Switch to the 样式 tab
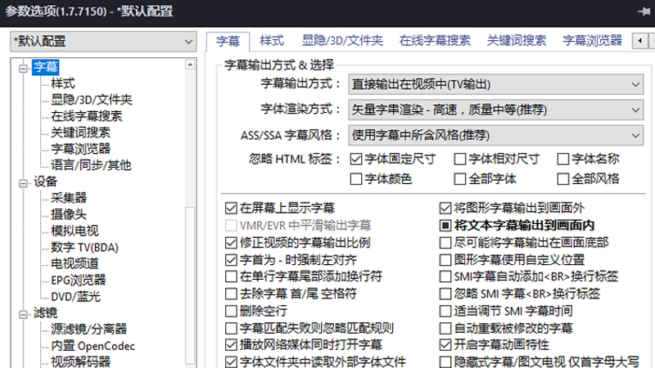Viewport: 655px width, 368px height. tap(272, 40)
